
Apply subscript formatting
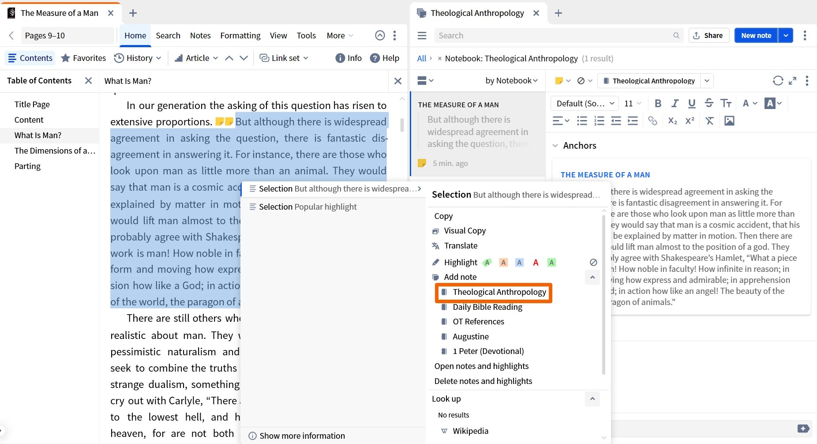(672, 121)
